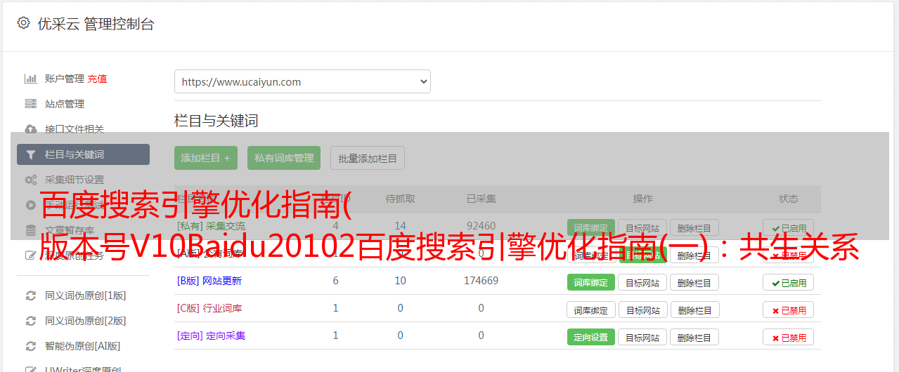Click 定向设置 in the 定向采集 row
The width and height of the screenshot is (899, 372).
pyautogui.click(x=591, y=338)
